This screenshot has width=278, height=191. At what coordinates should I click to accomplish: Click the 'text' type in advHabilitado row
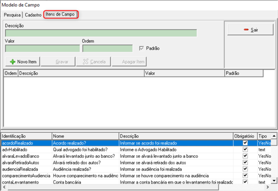tap(262, 149)
